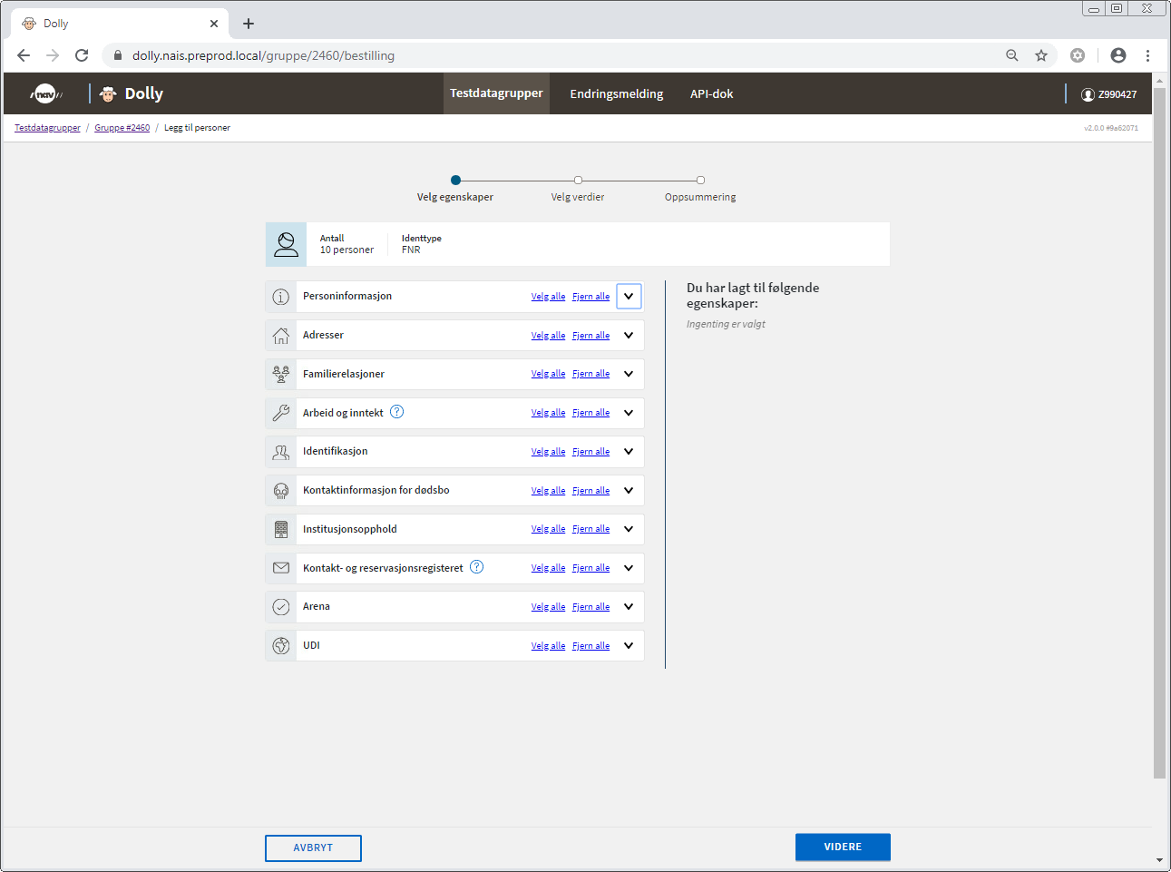Click Fjern alle for Institusjonsopphold
This screenshot has height=872, width=1171.
tap(590, 529)
